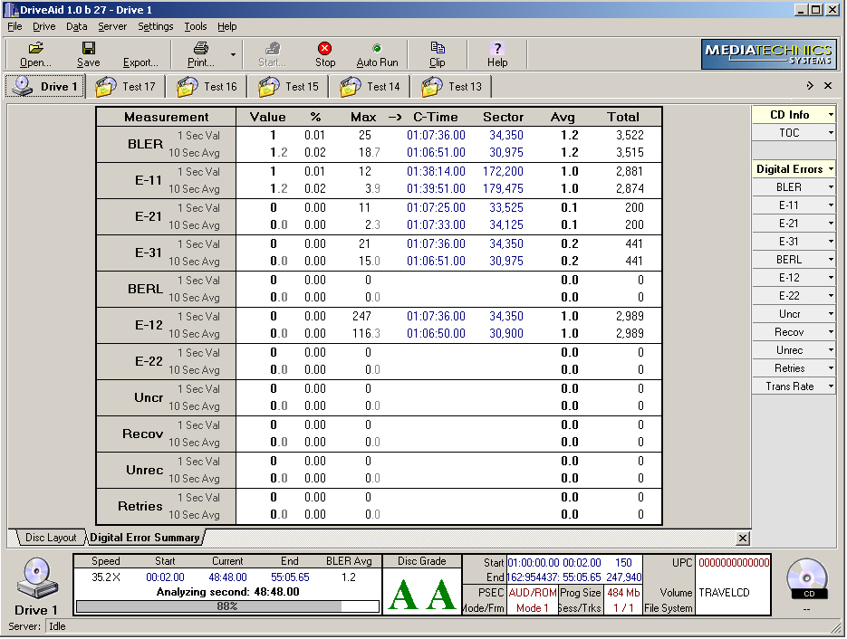Open Help via question mark icon
This screenshot has width=847, height=639.
[x=496, y=48]
